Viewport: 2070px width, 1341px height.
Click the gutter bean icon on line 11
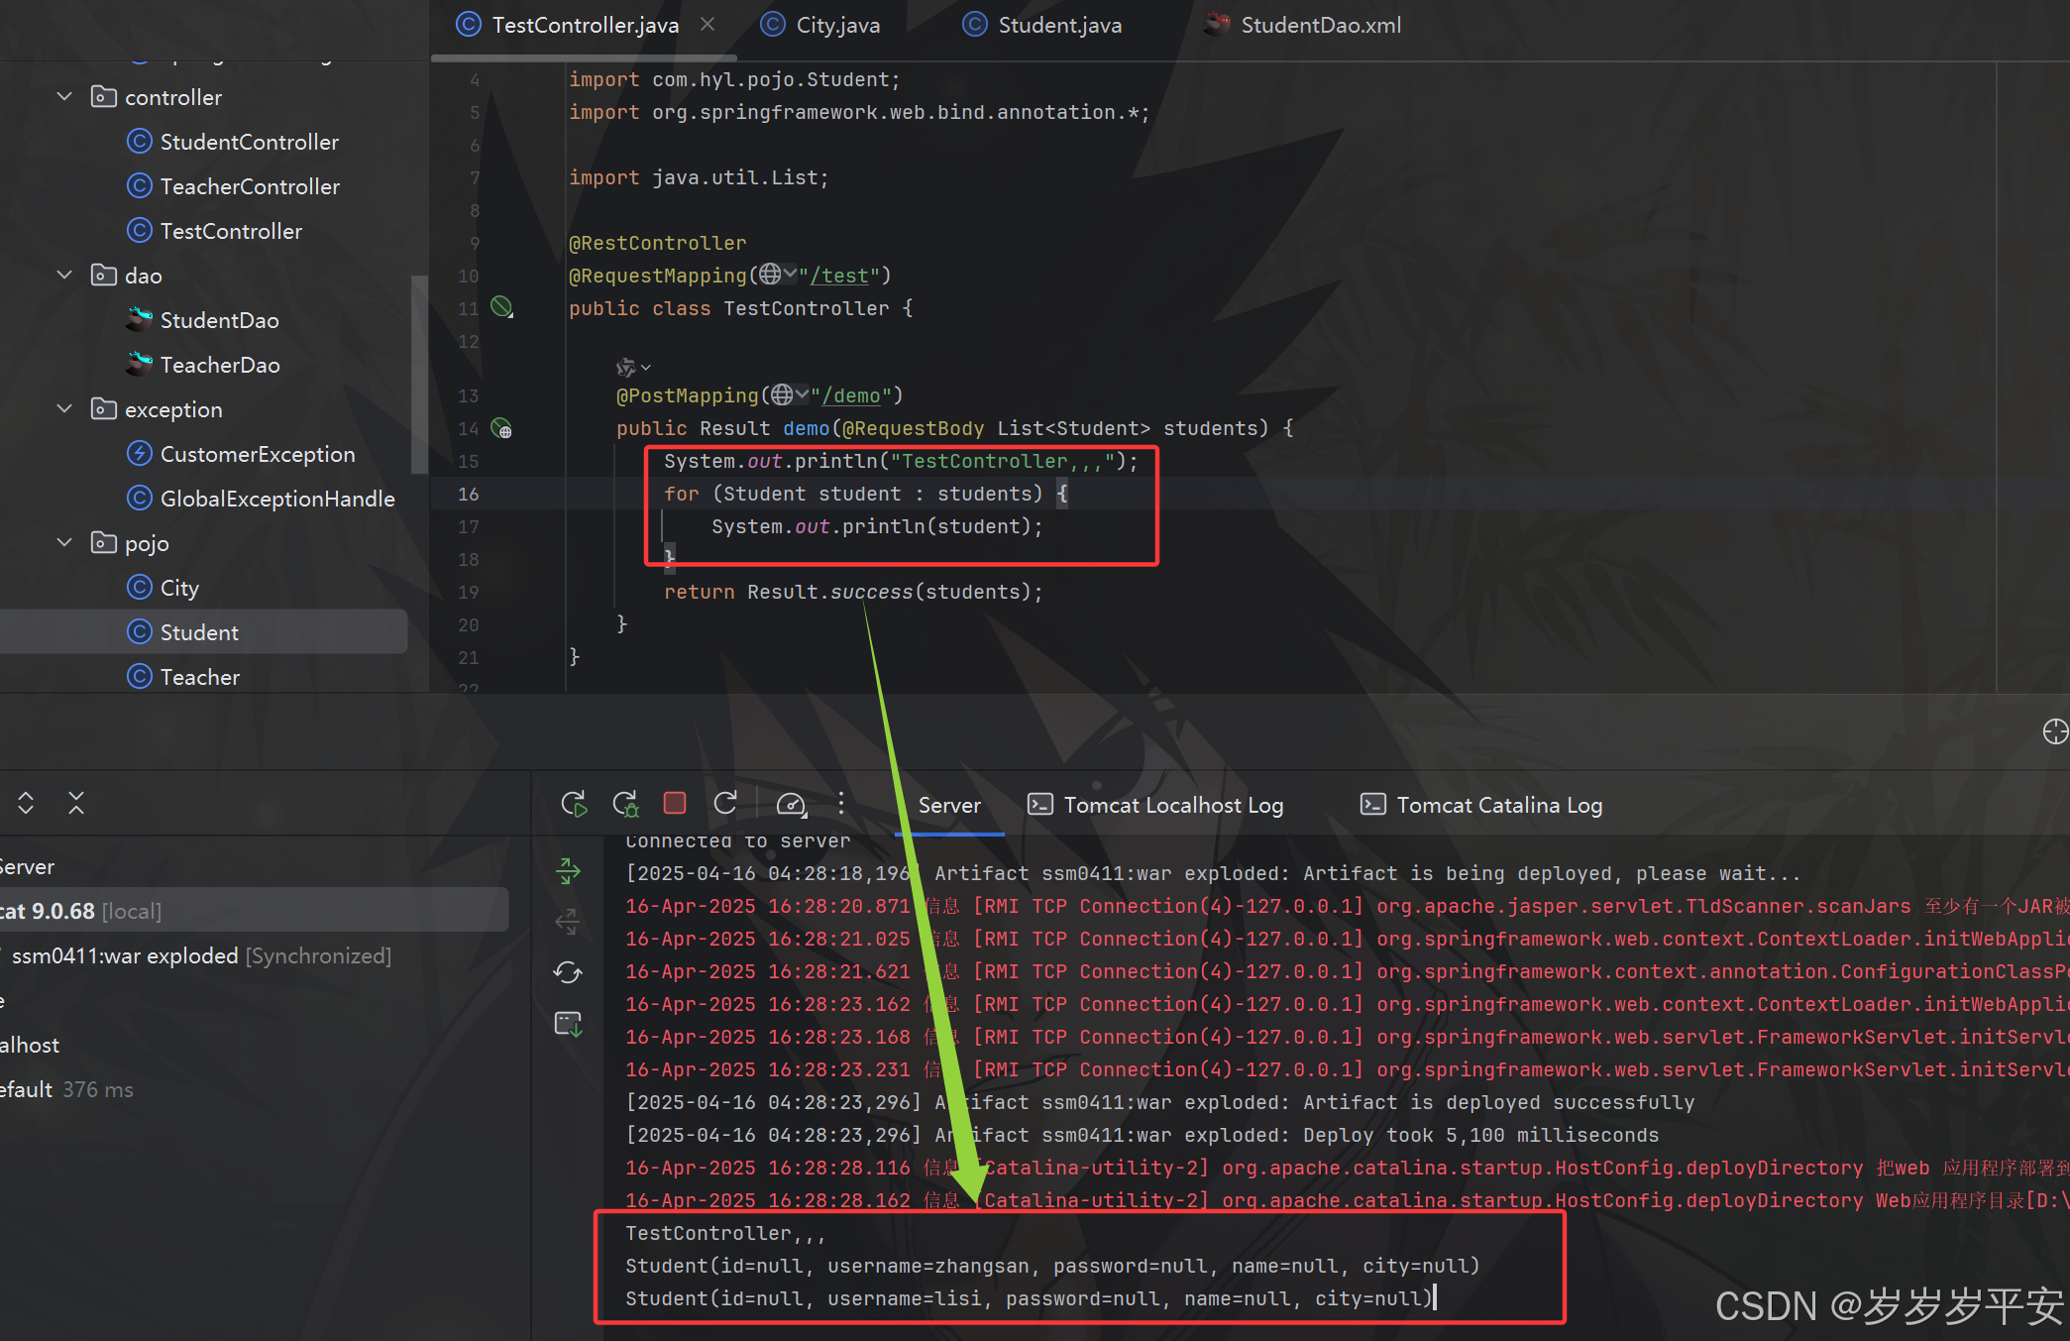pos(502,307)
